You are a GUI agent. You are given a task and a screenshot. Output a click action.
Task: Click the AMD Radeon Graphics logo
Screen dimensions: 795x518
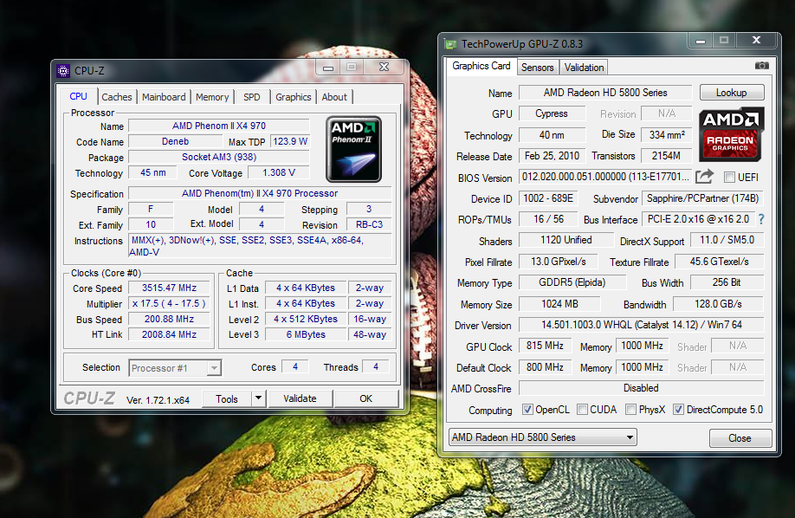[x=730, y=134]
